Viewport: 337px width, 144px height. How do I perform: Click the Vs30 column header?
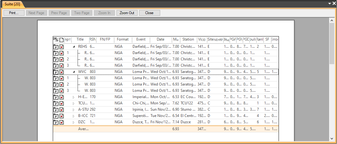pos(202,39)
